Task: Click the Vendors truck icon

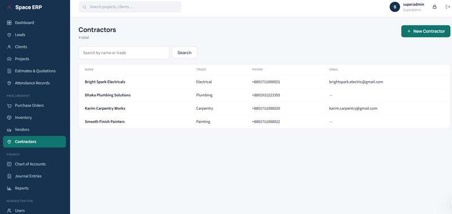Action: pyautogui.click(x=9, y=130)
